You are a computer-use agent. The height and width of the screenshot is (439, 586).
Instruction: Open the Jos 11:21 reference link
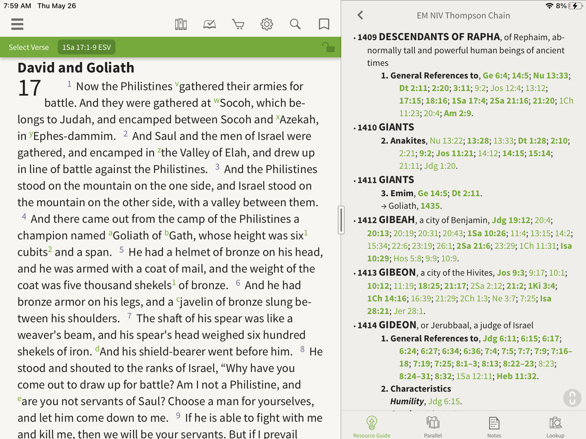tap(455, 154)
